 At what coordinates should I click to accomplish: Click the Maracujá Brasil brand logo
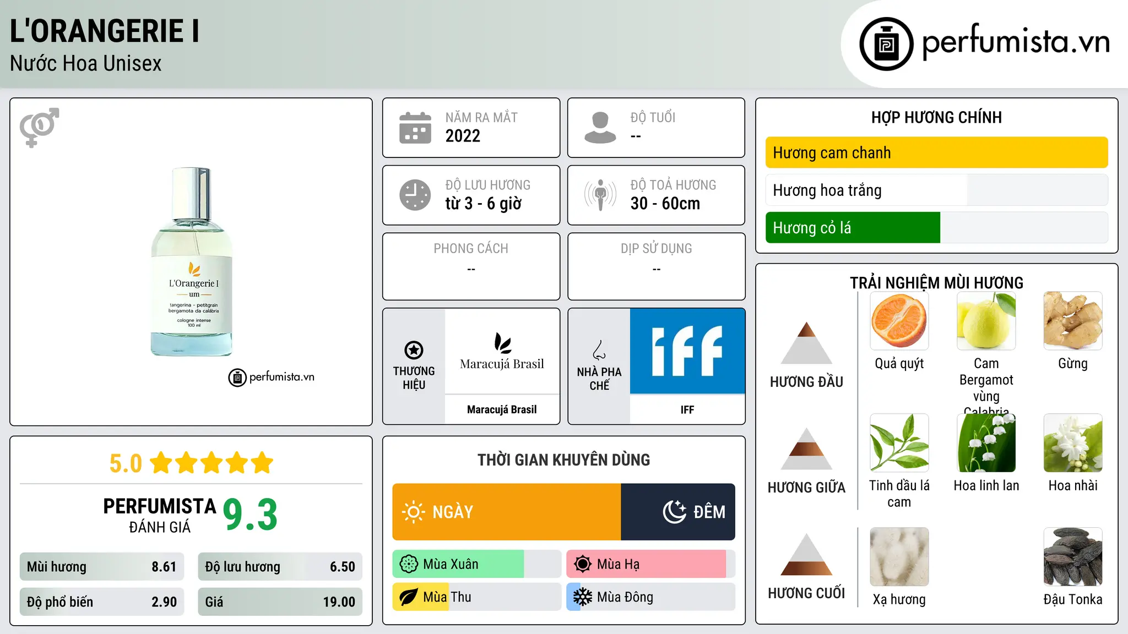tap(502, 351)
